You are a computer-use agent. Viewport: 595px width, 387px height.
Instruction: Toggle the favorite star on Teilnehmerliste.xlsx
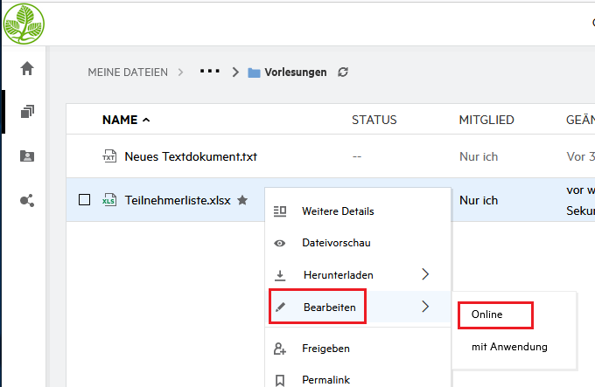[242, 200]
